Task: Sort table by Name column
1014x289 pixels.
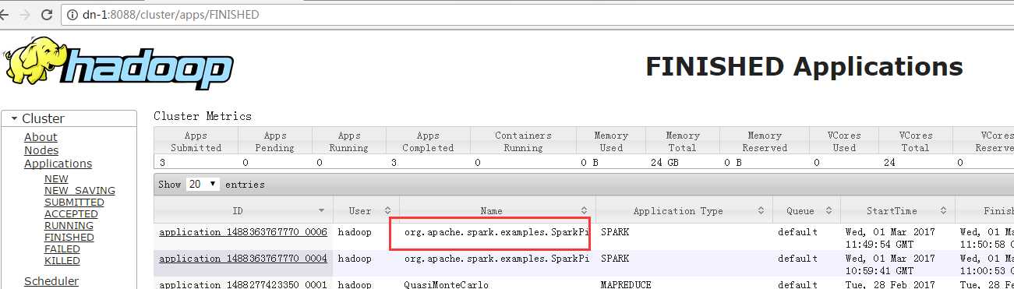Action: pos(496,211)
